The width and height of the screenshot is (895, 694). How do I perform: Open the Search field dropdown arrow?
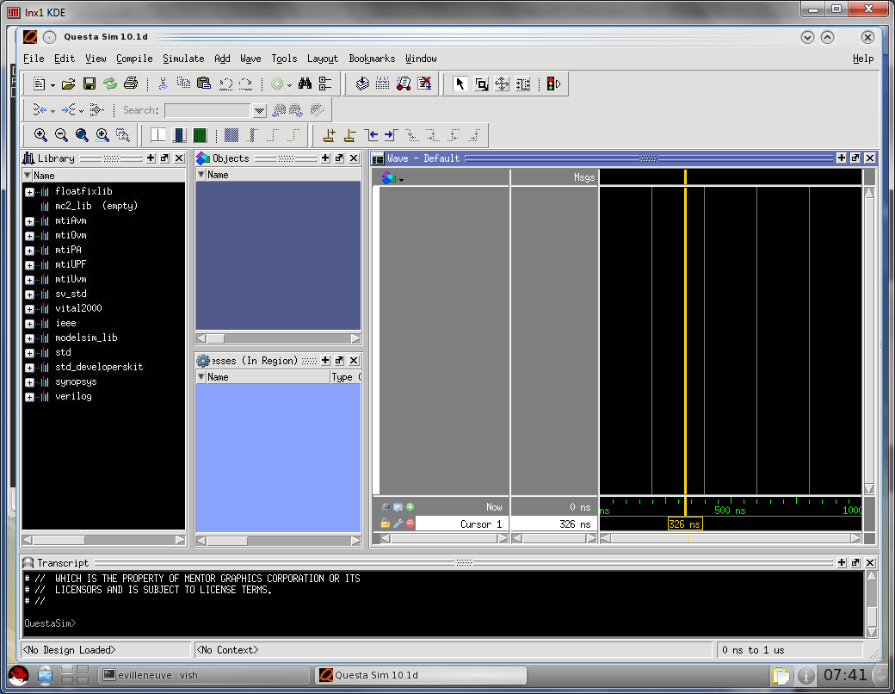[x=260, y=110]
